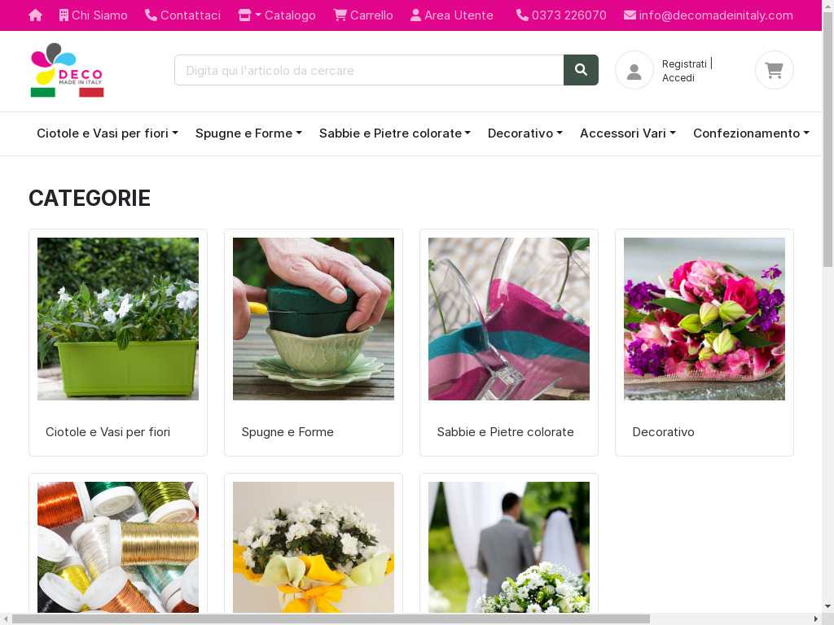Open the Accedi login link

pyautogui.click(x=678, y=78)
